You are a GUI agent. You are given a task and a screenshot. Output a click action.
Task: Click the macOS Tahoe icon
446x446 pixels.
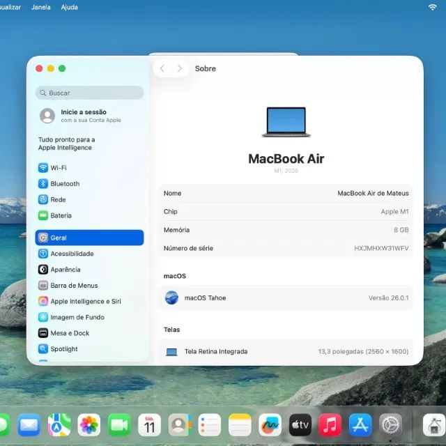click(x=171, y=298)
